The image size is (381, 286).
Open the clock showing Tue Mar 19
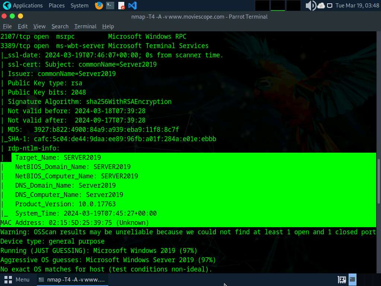(x=357, y=6)
